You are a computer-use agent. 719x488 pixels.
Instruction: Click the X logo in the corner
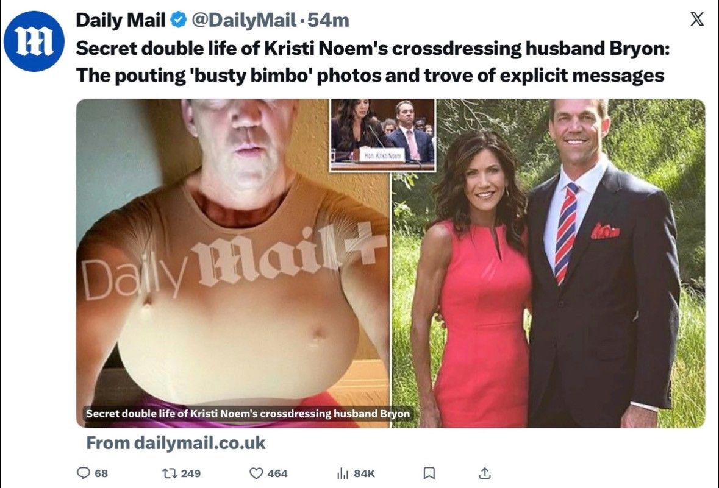point(697,19)
